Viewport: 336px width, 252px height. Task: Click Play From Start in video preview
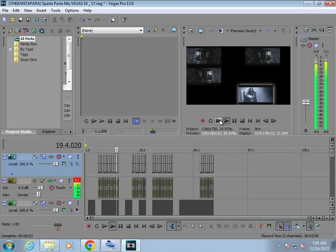pos(218,121)
